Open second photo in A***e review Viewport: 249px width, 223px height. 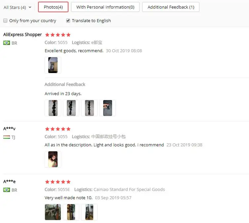click(71, 212)
